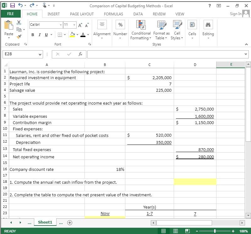Click the Conditional Formatting icon

pyautogui.click(x=141, y=25)
